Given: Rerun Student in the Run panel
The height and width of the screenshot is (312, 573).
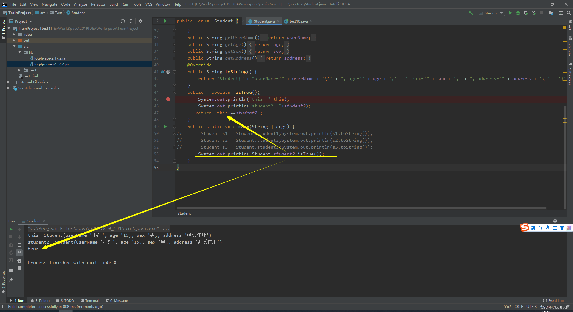Looking at the screenshot, I should (11, 229).
